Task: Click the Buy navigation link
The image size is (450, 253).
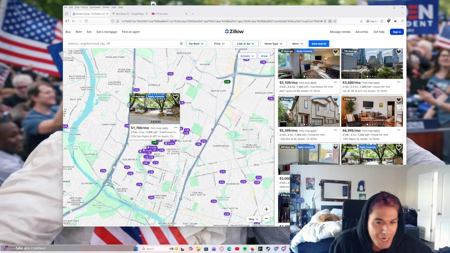Action: click(68, 32)
